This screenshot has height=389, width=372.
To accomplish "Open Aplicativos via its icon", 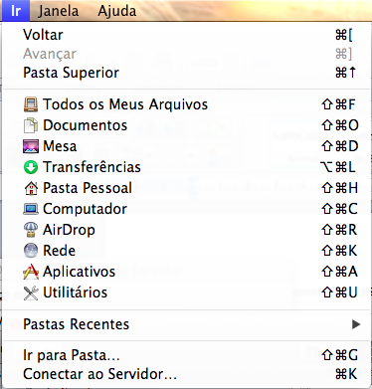I will pyautogui.click(x=31, y=272).
